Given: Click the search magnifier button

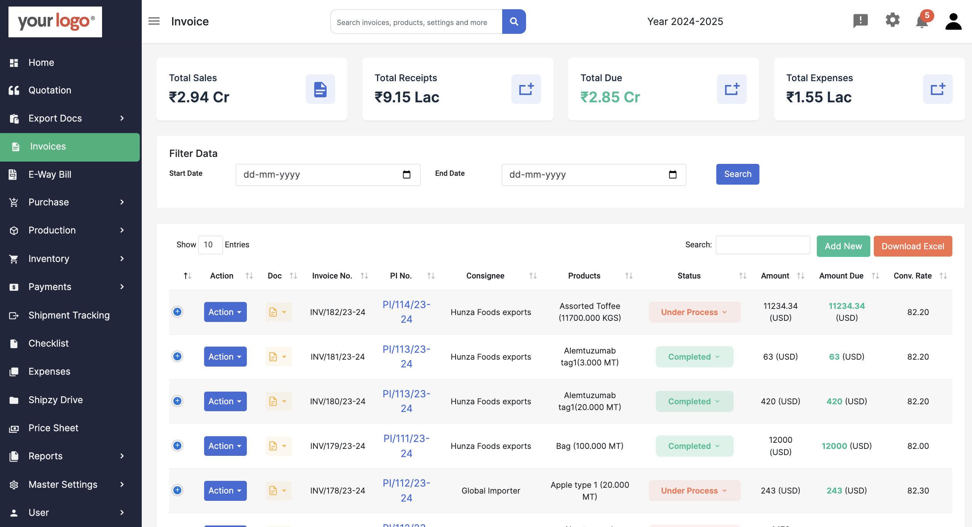Looking at the screenshot, I should (x=514, y=22).
